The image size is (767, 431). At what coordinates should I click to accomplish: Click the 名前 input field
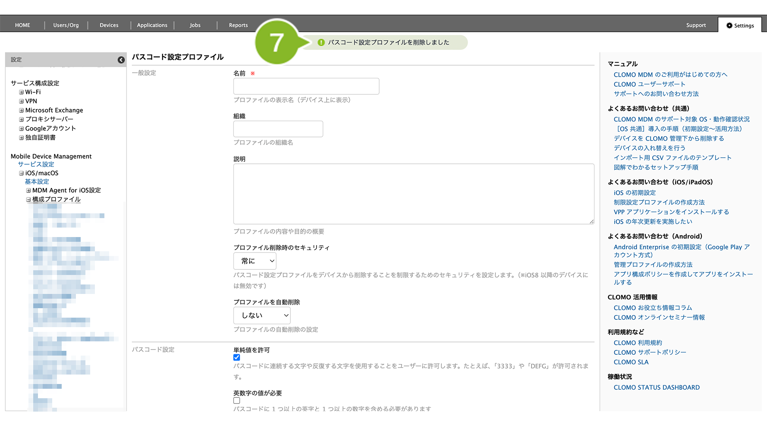(306, 86)
